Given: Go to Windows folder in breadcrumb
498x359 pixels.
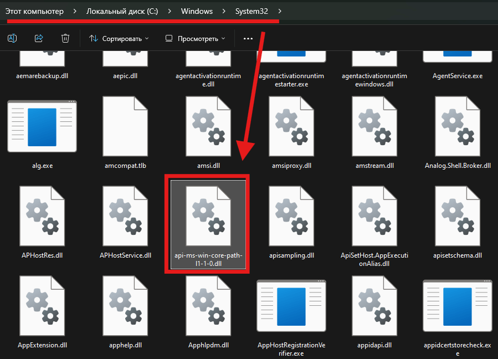Looking at the screenshot, I should click(197, 11).
